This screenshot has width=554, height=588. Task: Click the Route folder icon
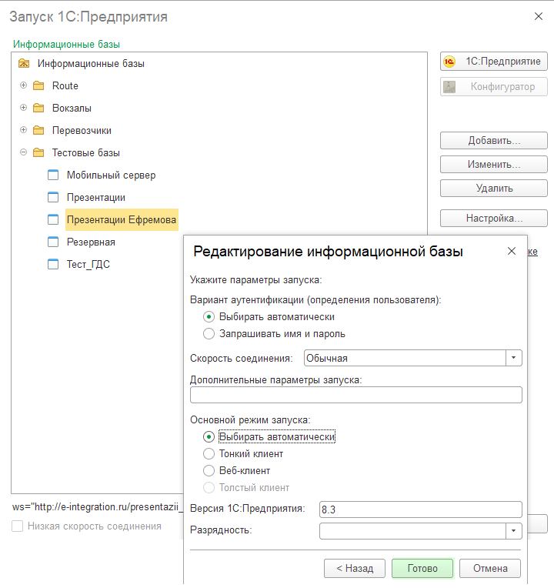point(38,85)
